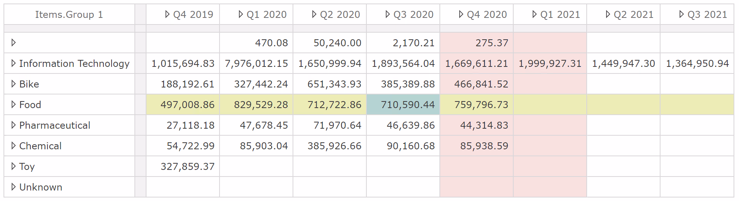Image resolution: width=739 pixels, height=201 pixels.
Task: Expand the Q1 2021 column
Action: (535, 14)
